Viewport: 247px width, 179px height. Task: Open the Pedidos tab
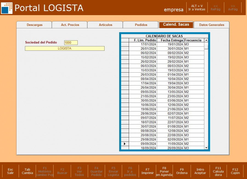(x=141, y=25)
